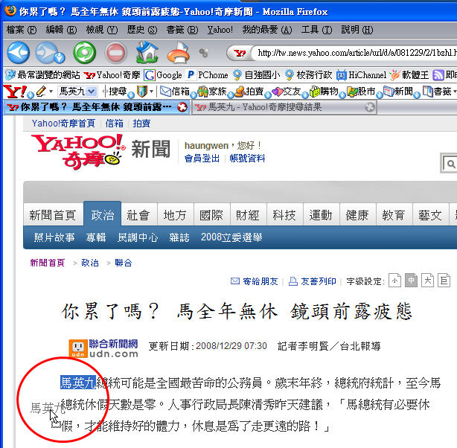The image size is (457, 448).
Task: Reload the page with green refresh icon
Action: coord(85,53)
